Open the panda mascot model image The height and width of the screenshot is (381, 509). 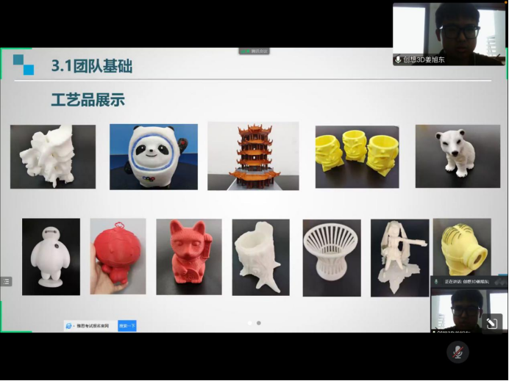coord(153,156)
